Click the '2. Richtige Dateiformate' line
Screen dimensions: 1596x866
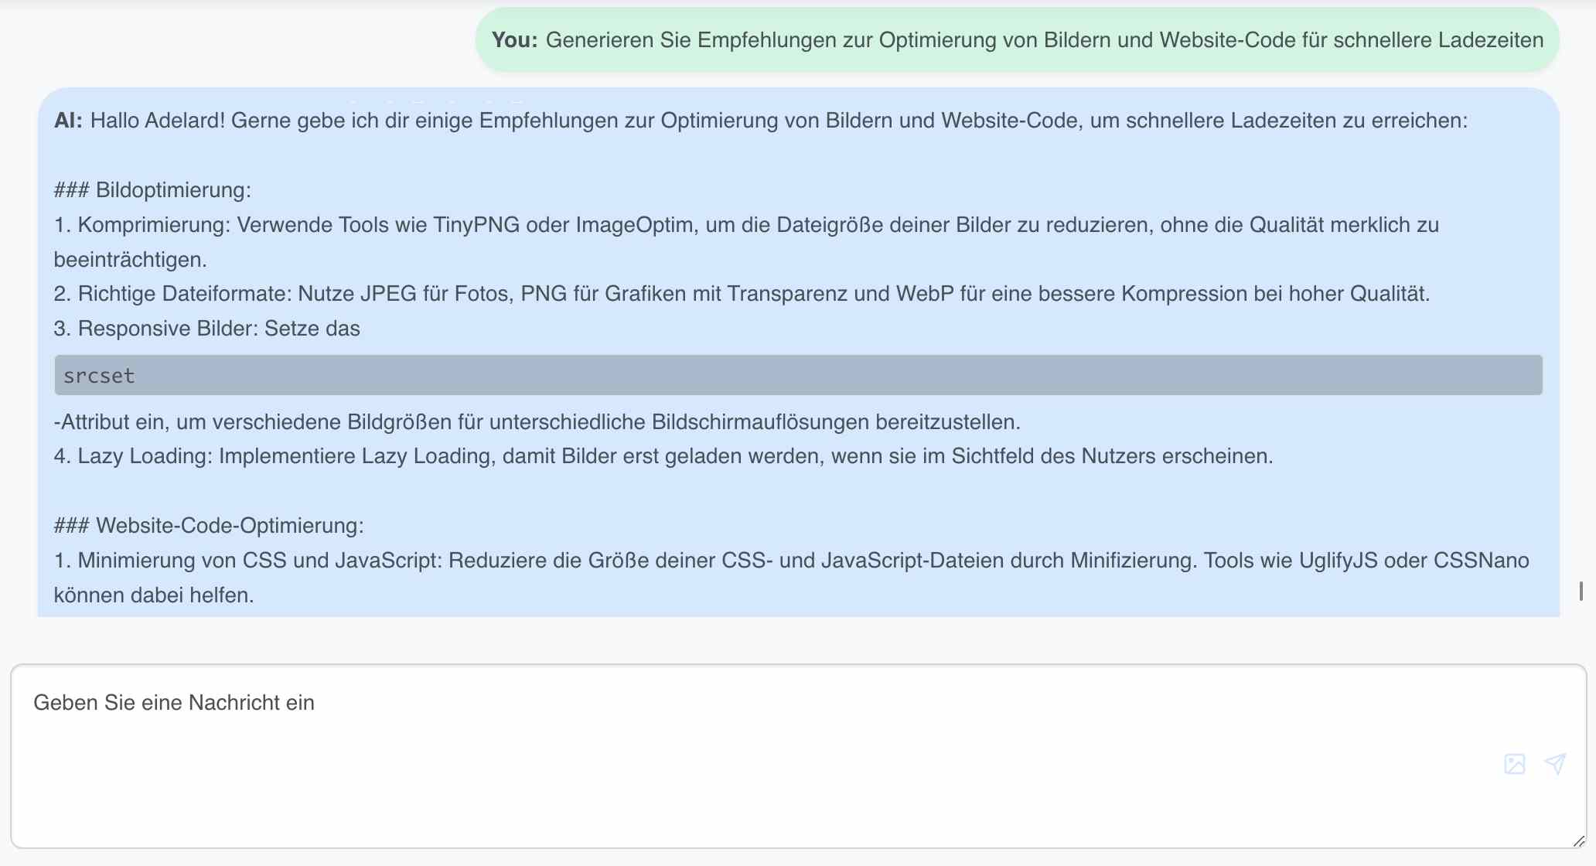[742, 294]
